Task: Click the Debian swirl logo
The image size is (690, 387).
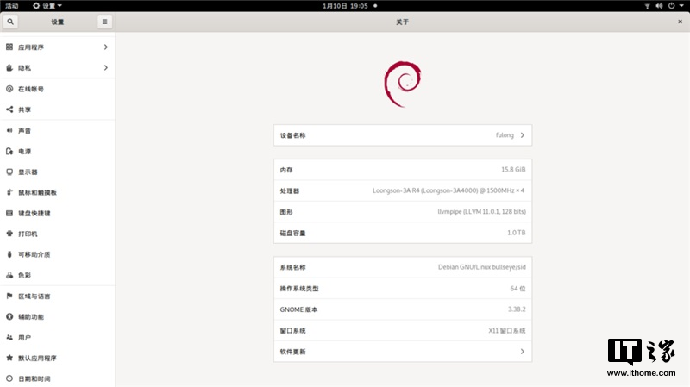Action: pos(402,84)
